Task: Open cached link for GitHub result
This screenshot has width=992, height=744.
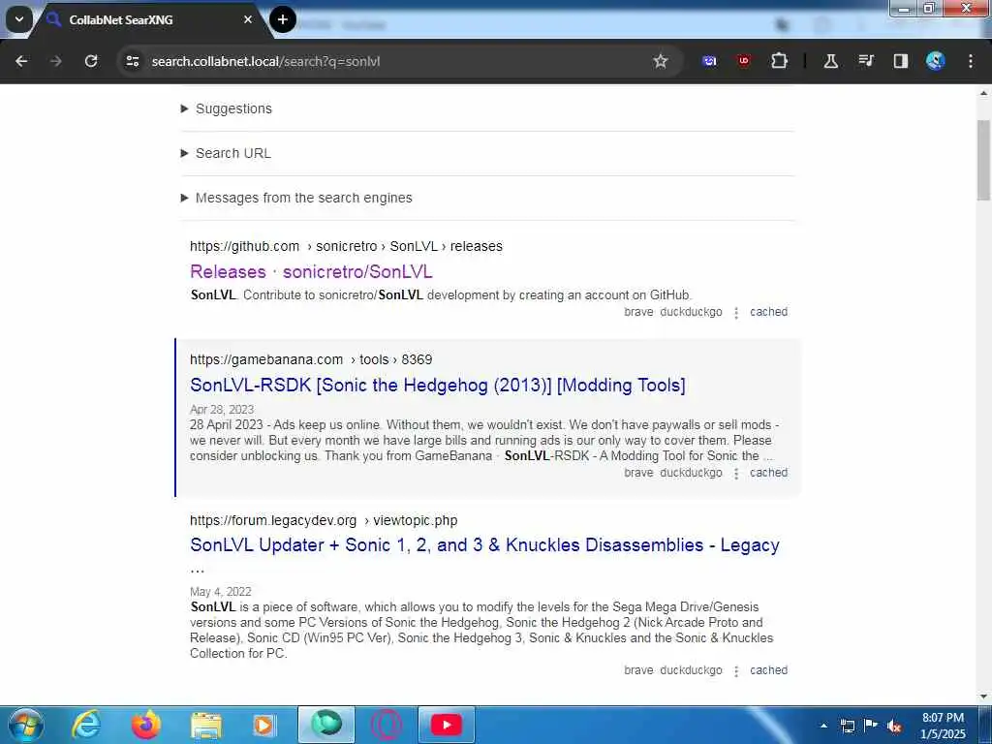Action: click(x=768, y=312)
